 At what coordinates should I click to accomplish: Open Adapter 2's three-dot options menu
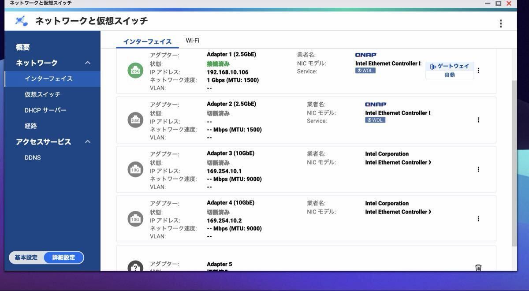[x=478, y=119]
